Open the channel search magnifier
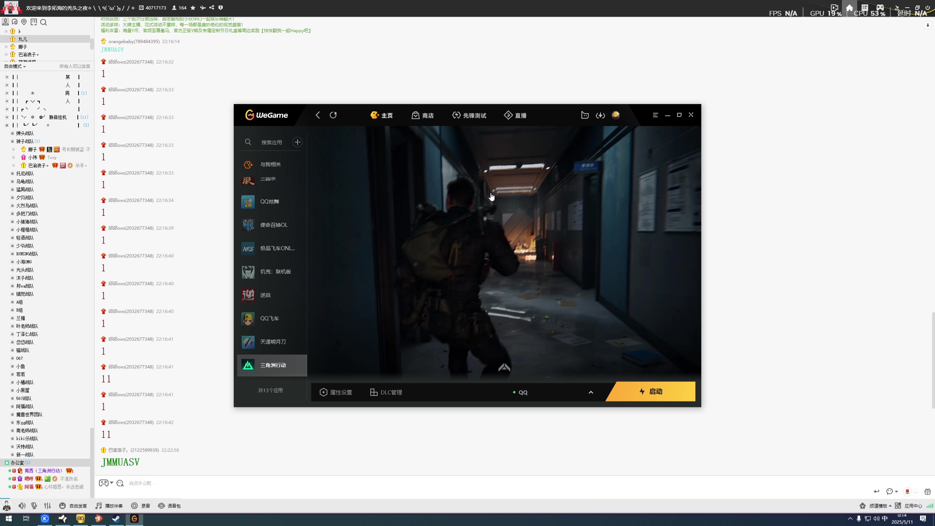Screen dimensions: 935x526 click(43, 22)
